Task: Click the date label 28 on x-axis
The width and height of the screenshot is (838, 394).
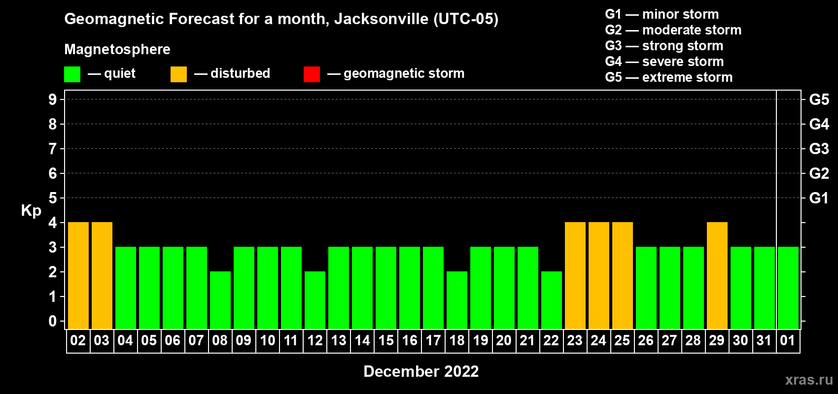Action: click(x=693, y=340)
